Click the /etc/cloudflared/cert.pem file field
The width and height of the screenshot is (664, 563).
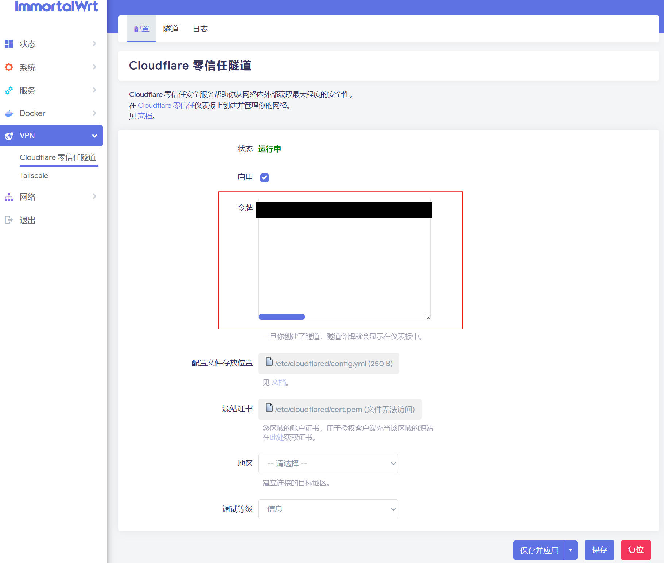(x=340, y=409)
